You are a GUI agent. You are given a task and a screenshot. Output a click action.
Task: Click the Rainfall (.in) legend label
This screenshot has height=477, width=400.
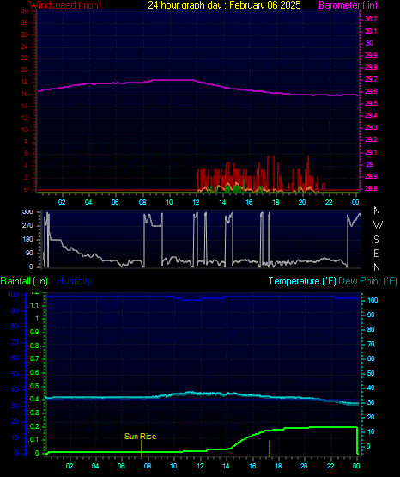click(24, 281)
